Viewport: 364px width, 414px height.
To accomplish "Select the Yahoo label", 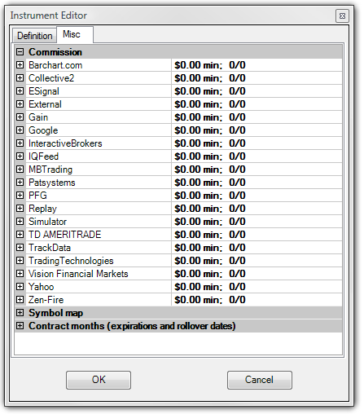I will (42, 287).
